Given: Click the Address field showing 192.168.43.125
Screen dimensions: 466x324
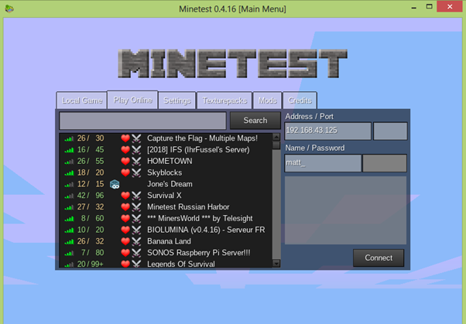Looking at the screenshot, I should [x=327, y=131].
